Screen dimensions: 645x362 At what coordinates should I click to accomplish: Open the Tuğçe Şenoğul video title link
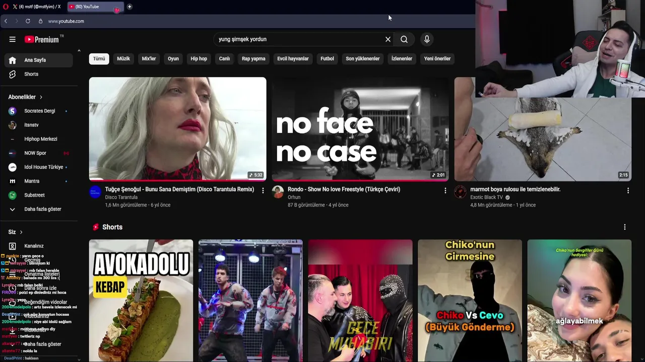pyautogui.click(x=179, y=190)
